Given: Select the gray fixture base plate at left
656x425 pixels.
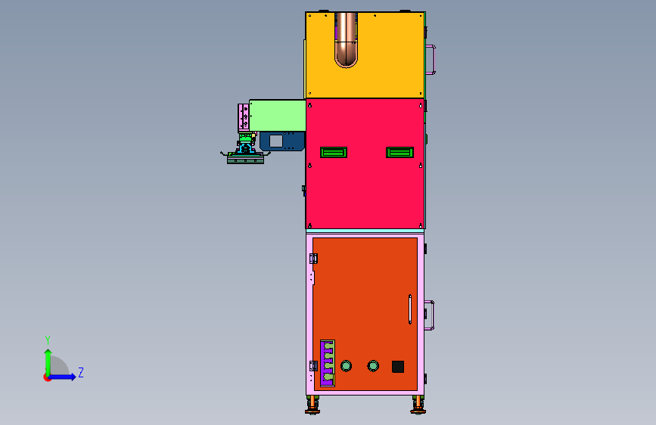Looking at the screenshot, I should point(246,160).
